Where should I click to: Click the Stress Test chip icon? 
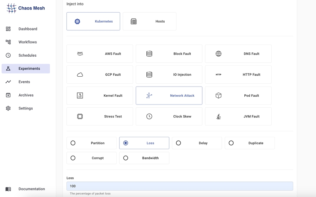[x=80, y=116]
